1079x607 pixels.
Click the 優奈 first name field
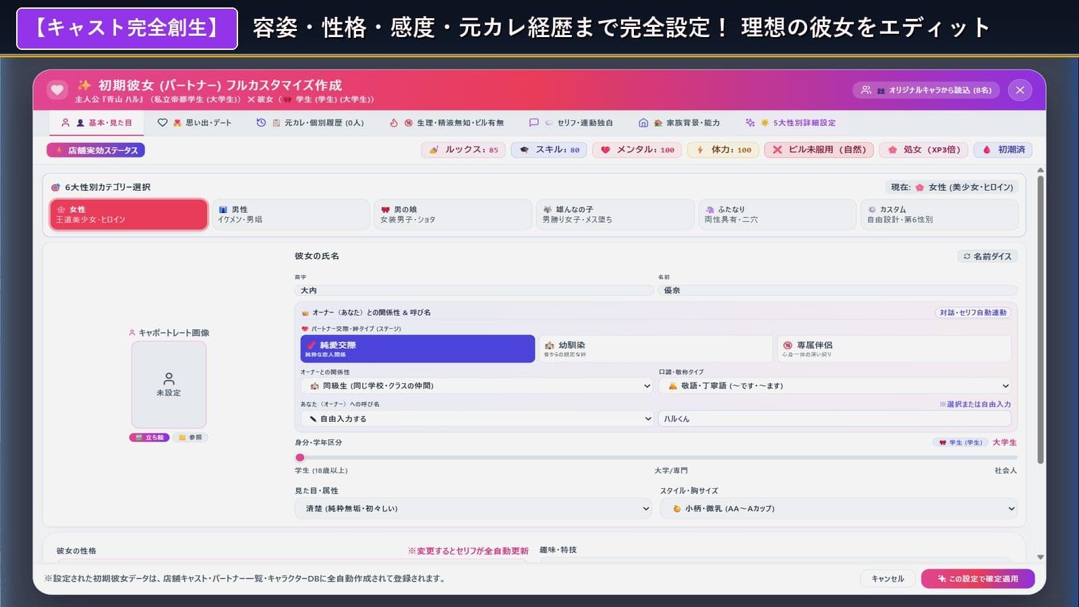pyautogui.click(x=838, y=290)
